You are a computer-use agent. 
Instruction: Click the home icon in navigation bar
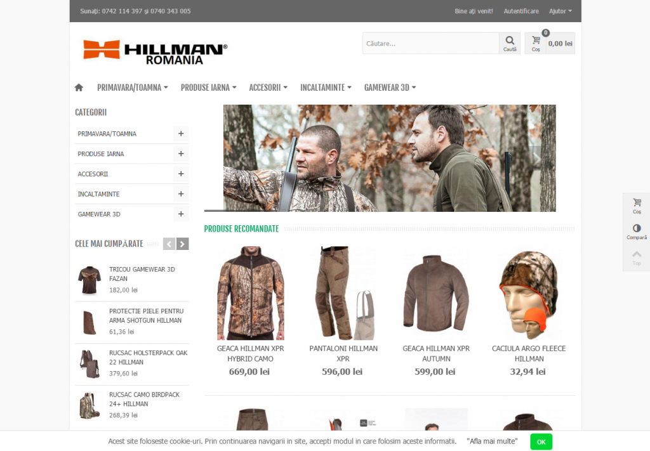tap(79, 88)
